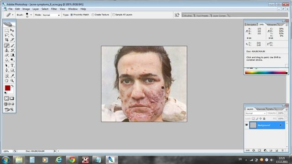Image resolution: width=292 pixels, height=164 pixels.
Task: Select the Clone Stamp tool
Action: click(x=6, y=51)
